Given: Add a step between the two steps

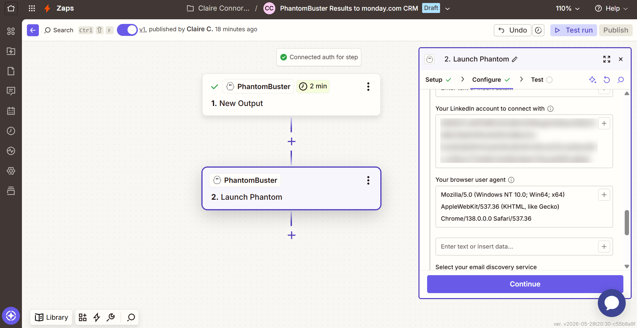Looking at the screenshot, I should pos(292,142).
